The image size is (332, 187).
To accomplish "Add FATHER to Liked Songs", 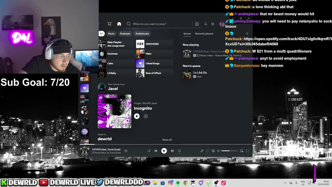I will 126,151.
